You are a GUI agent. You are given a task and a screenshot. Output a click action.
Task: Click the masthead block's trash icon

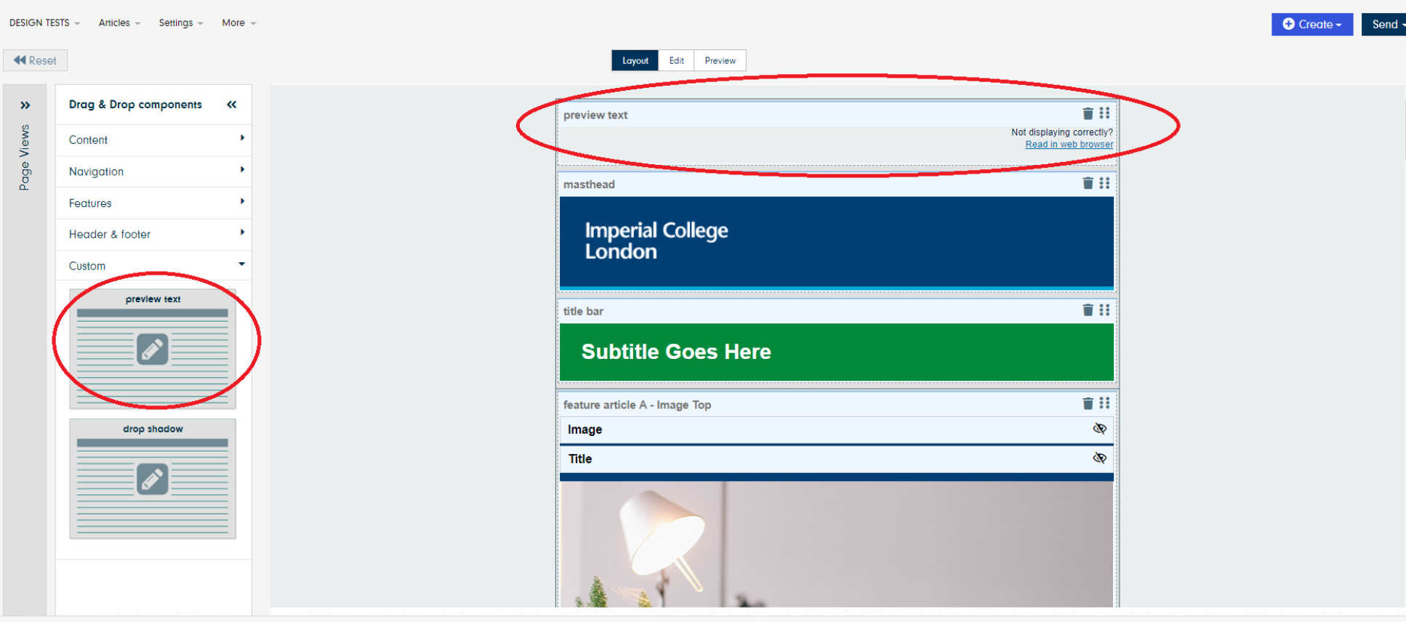pyautogui.click(x=1088, y=183)
